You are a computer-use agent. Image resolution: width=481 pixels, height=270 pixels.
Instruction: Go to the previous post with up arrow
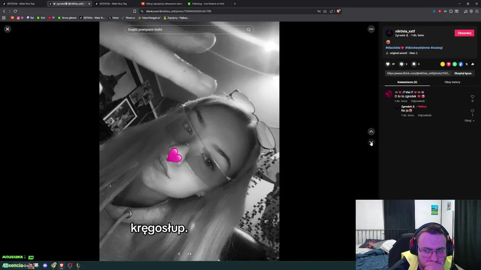371,132
